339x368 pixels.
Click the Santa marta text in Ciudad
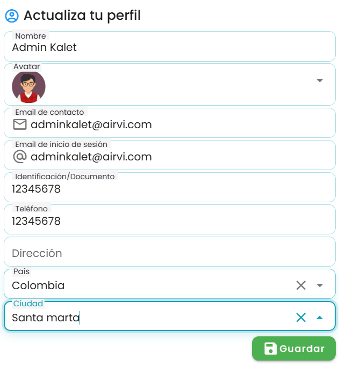(x=46, y=318)
